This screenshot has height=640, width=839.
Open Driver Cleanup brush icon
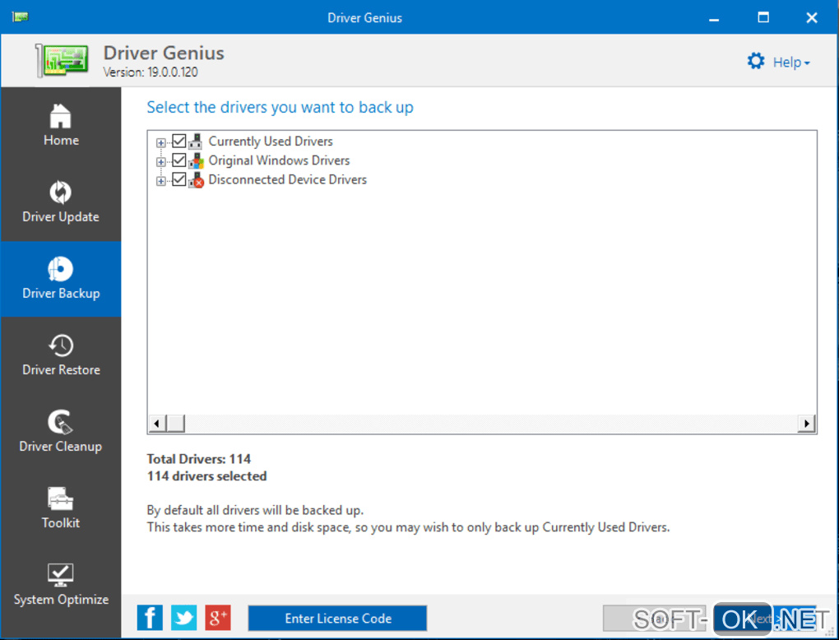click(61, 422)
